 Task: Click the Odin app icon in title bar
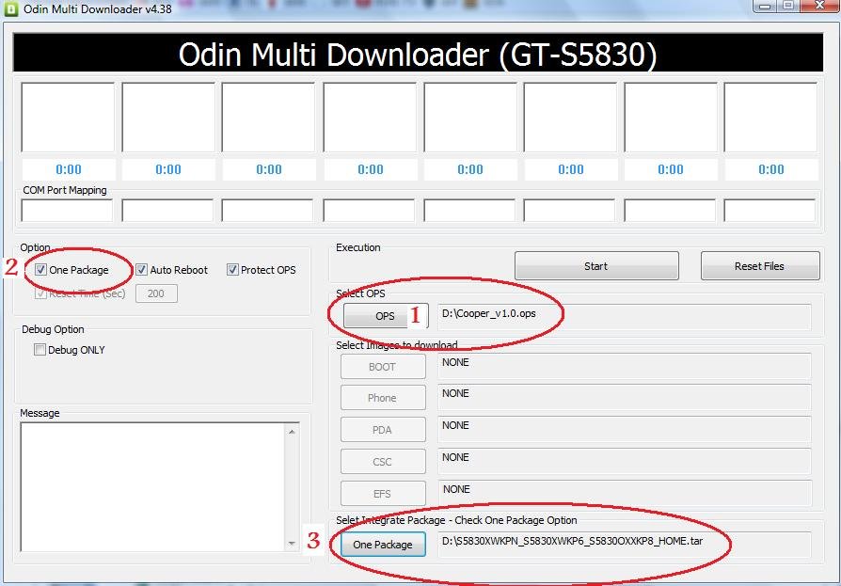pyautogui.click(x=10, y=8)
